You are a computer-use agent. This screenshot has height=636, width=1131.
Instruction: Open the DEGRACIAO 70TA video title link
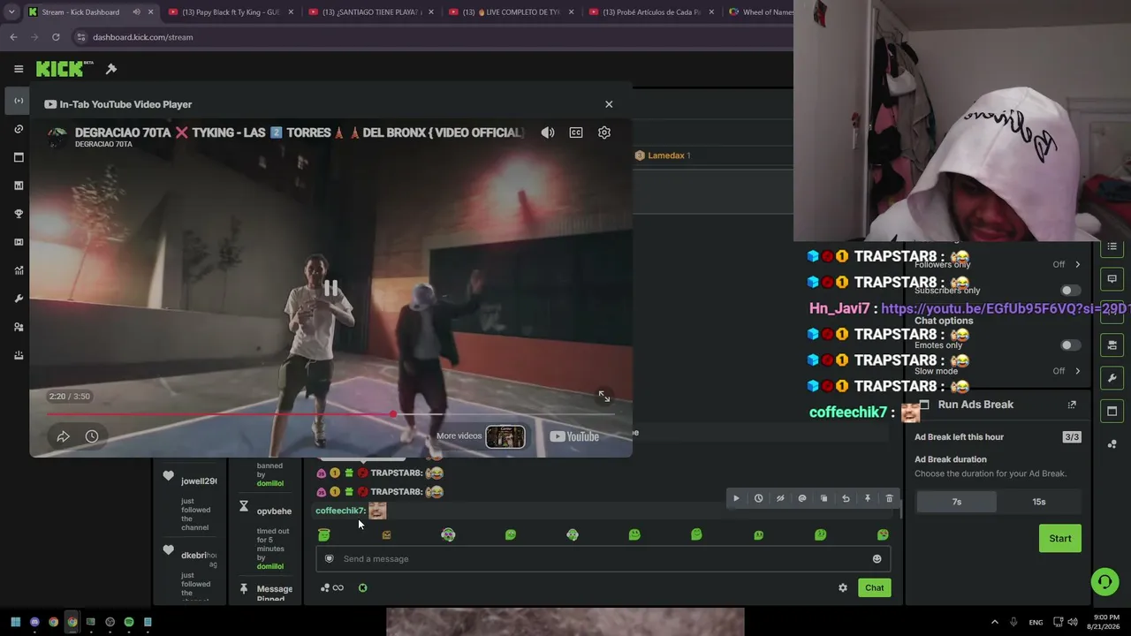coord(300,132)
